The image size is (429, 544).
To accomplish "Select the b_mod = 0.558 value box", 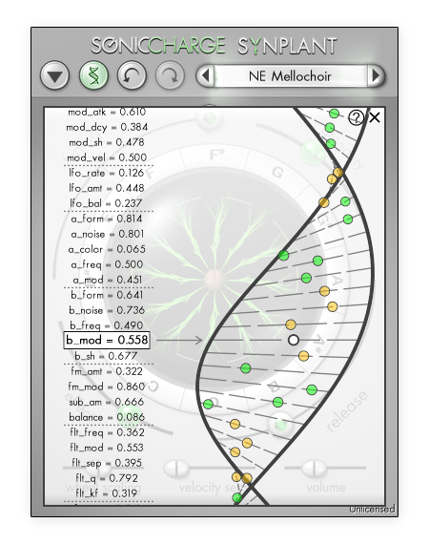I will 107,340.
